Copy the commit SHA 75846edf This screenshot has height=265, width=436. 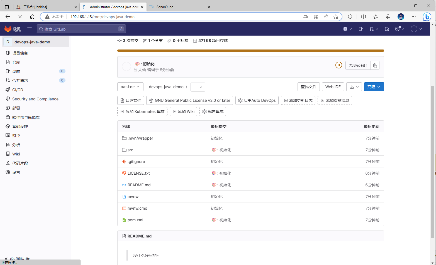[375, 65]
